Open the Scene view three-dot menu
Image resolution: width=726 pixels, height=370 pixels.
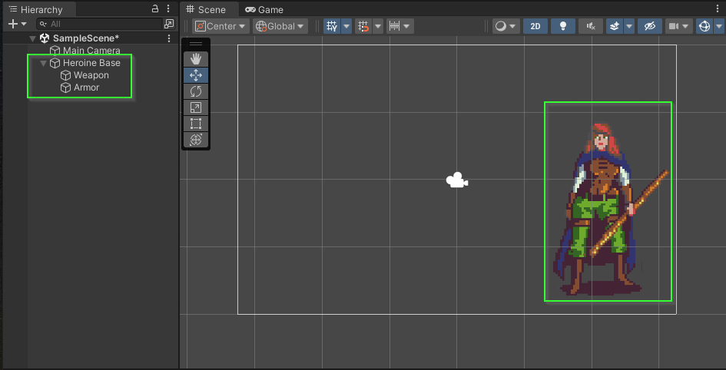pos(718,9)
